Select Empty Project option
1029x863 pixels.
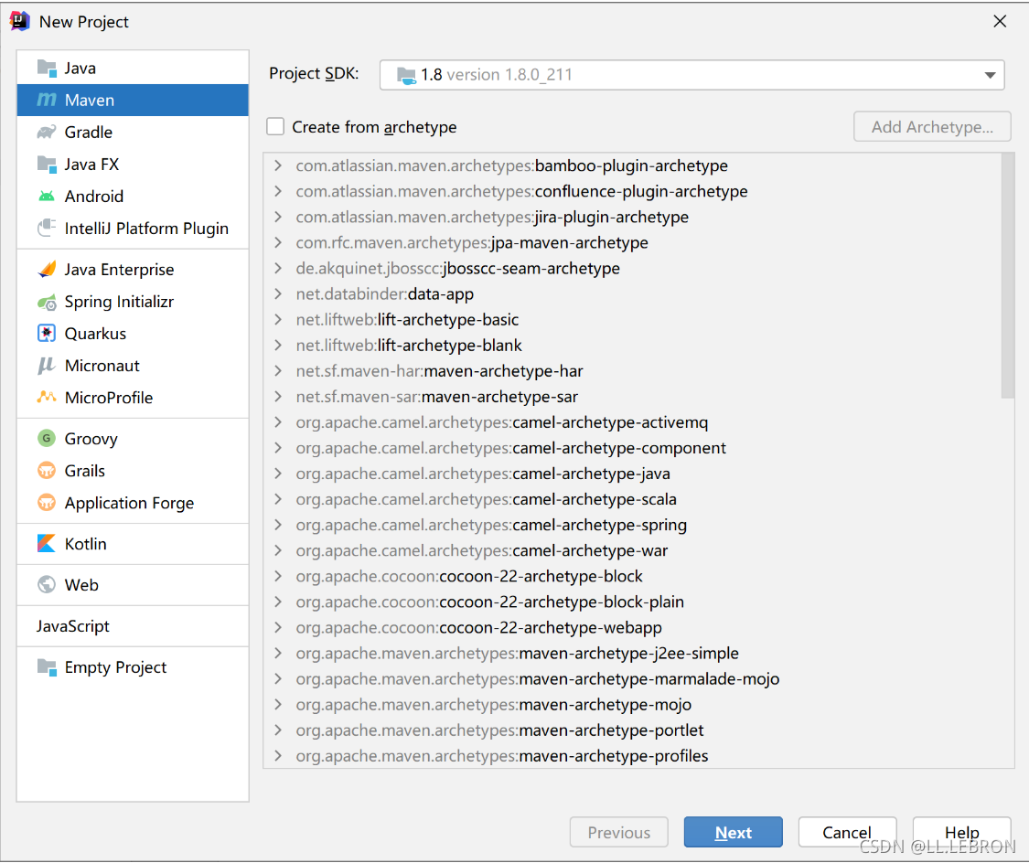[133, 667]
